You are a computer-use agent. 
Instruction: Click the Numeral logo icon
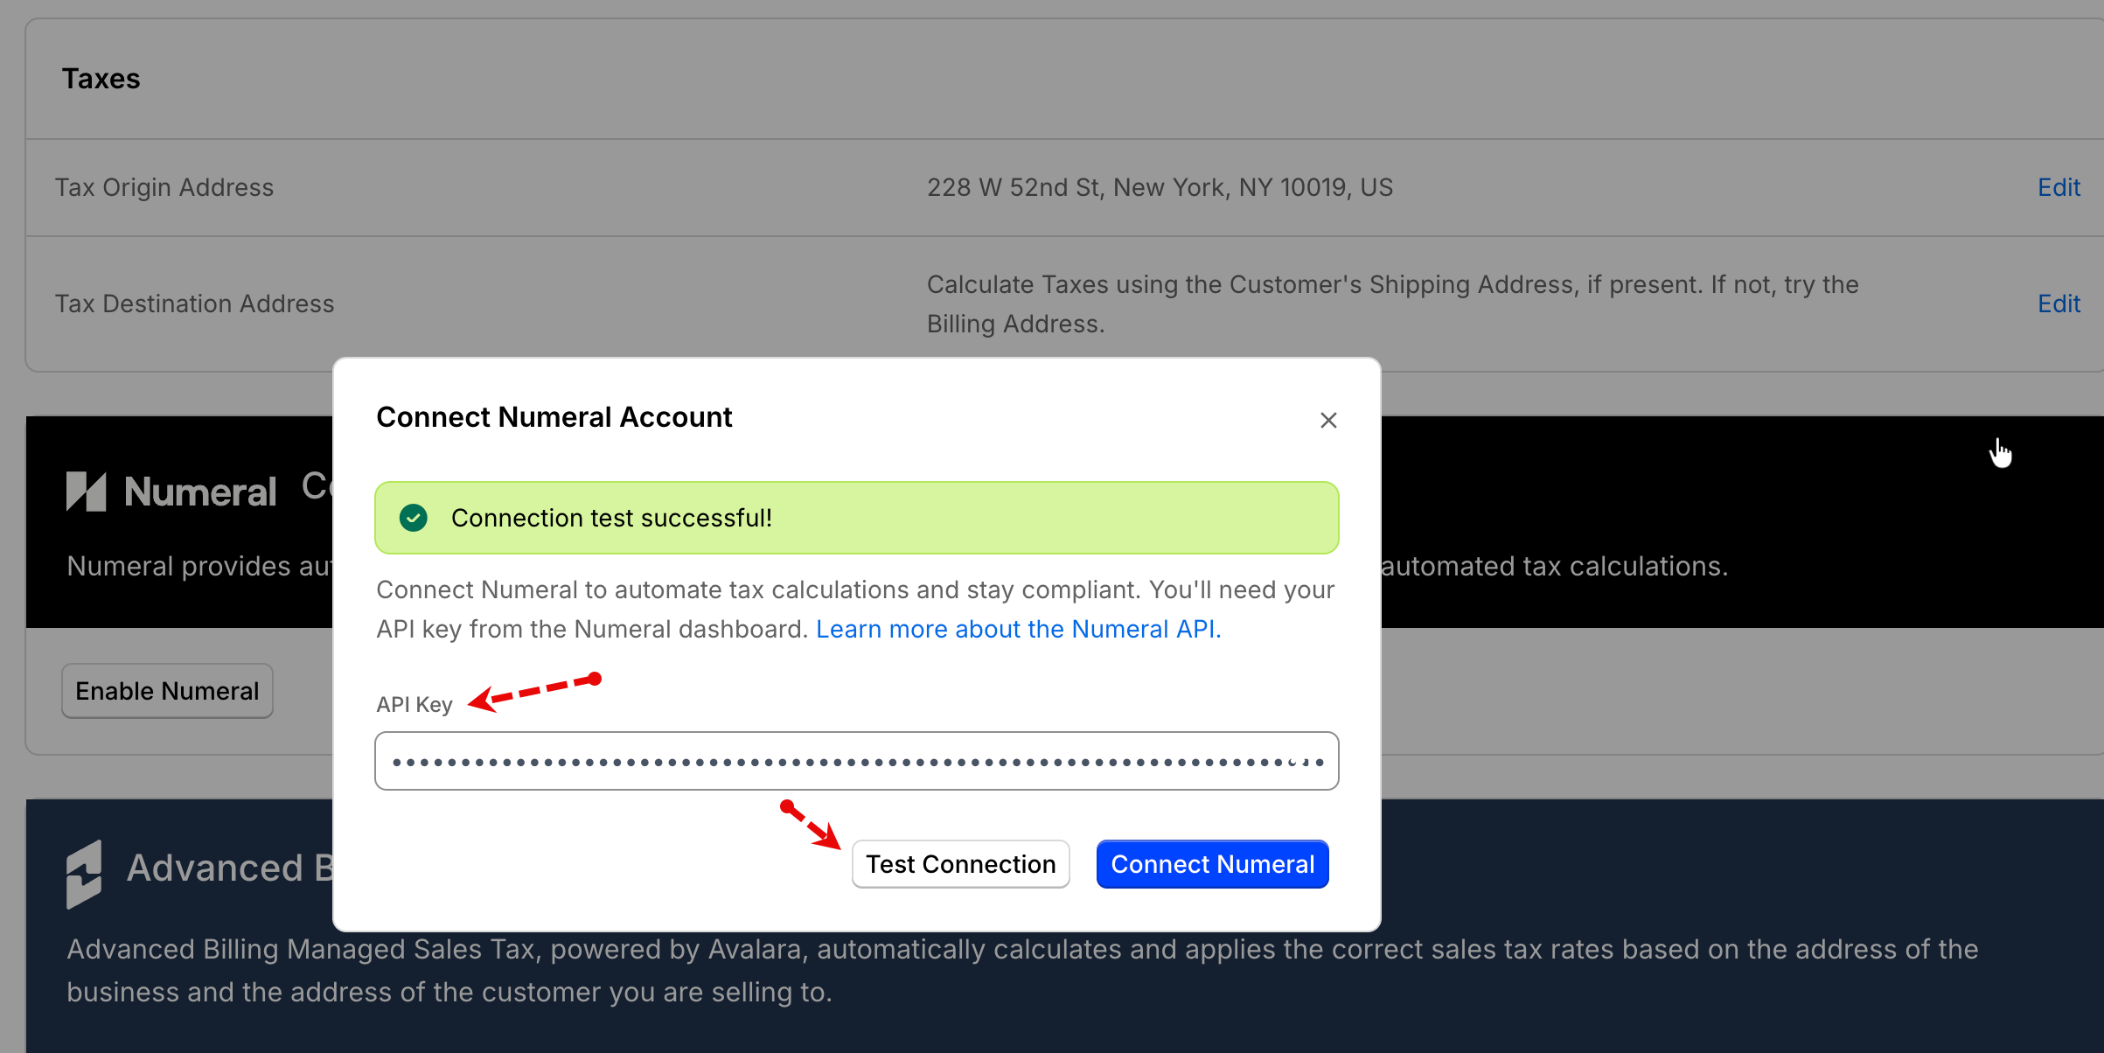click(86, 492)
